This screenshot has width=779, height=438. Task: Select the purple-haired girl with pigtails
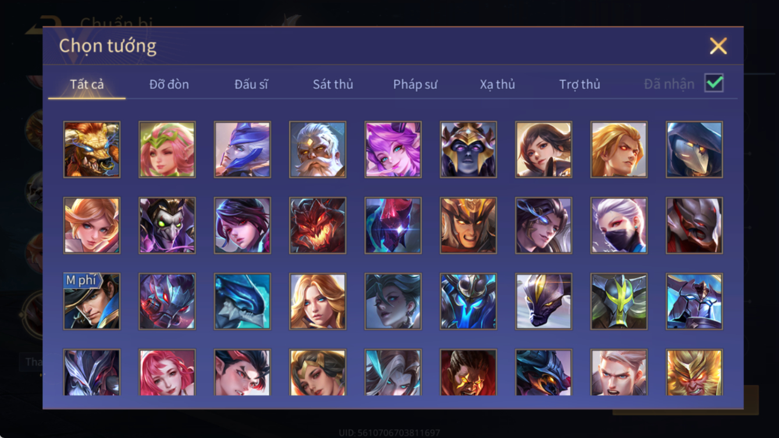pos(393,149)
